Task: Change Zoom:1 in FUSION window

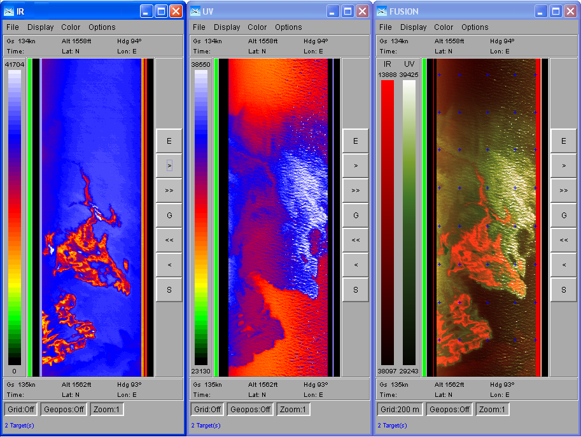Action: 492,409
